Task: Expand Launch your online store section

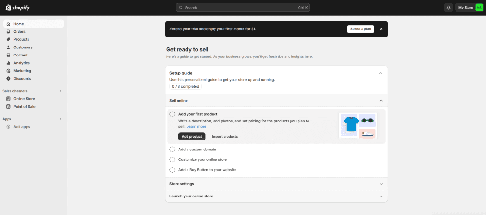Action: pyautogui.click(x=381, y=196)
